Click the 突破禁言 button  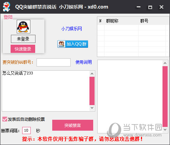click(x=73, y=125)
